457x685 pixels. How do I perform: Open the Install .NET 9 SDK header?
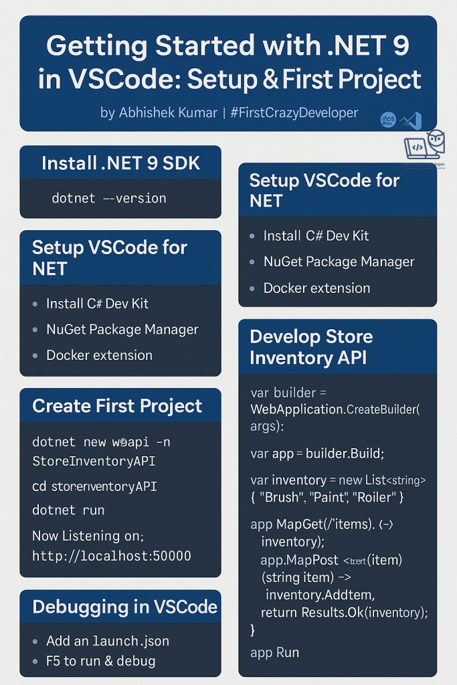click(120, 163)
